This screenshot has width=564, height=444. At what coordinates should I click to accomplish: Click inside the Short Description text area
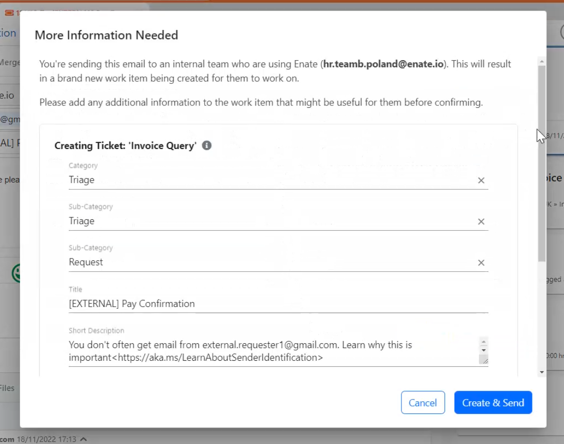271,351
